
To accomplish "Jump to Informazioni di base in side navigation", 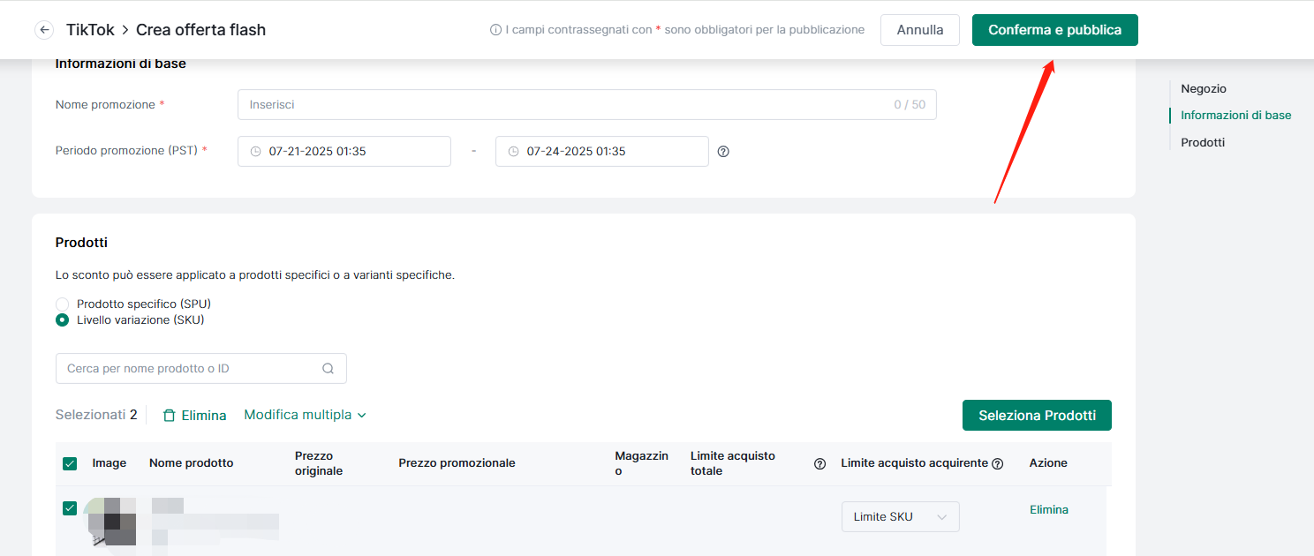I will click(1235, 116).
